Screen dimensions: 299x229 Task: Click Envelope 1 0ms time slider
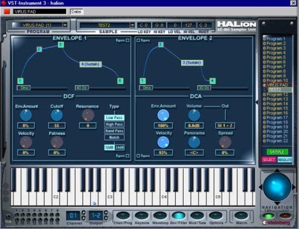coord(24,88)
